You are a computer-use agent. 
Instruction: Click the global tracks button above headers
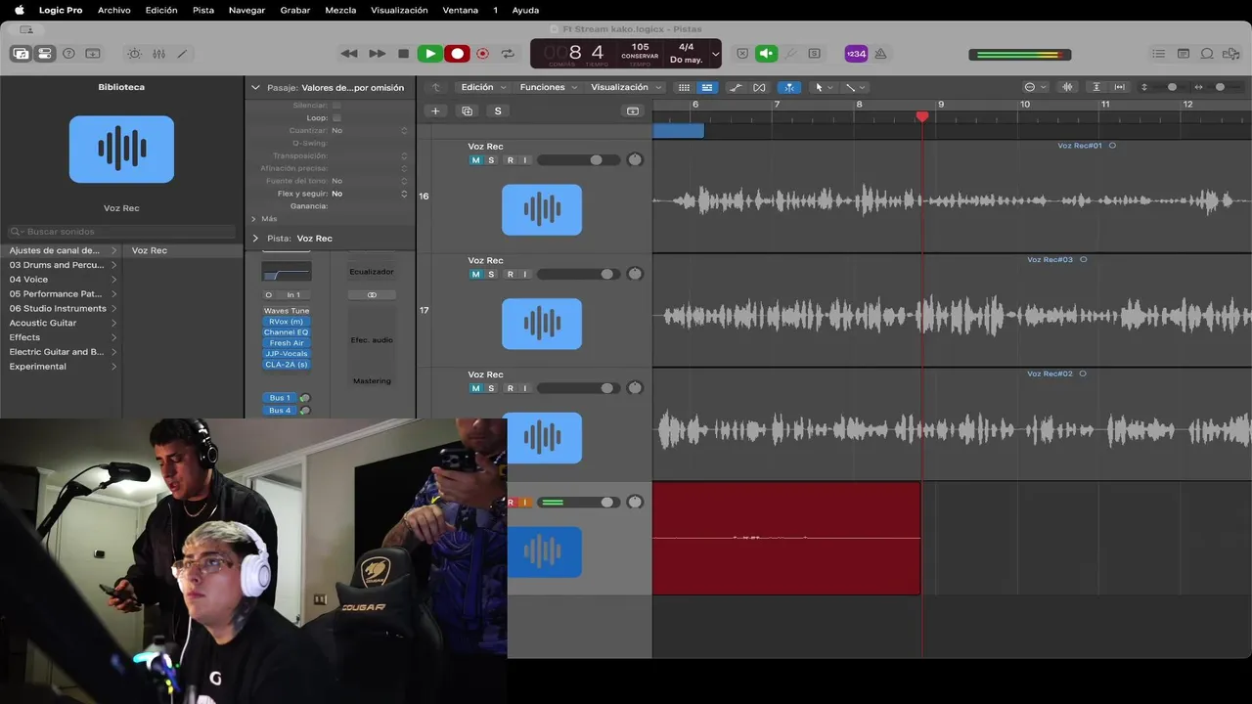[633, 111]
